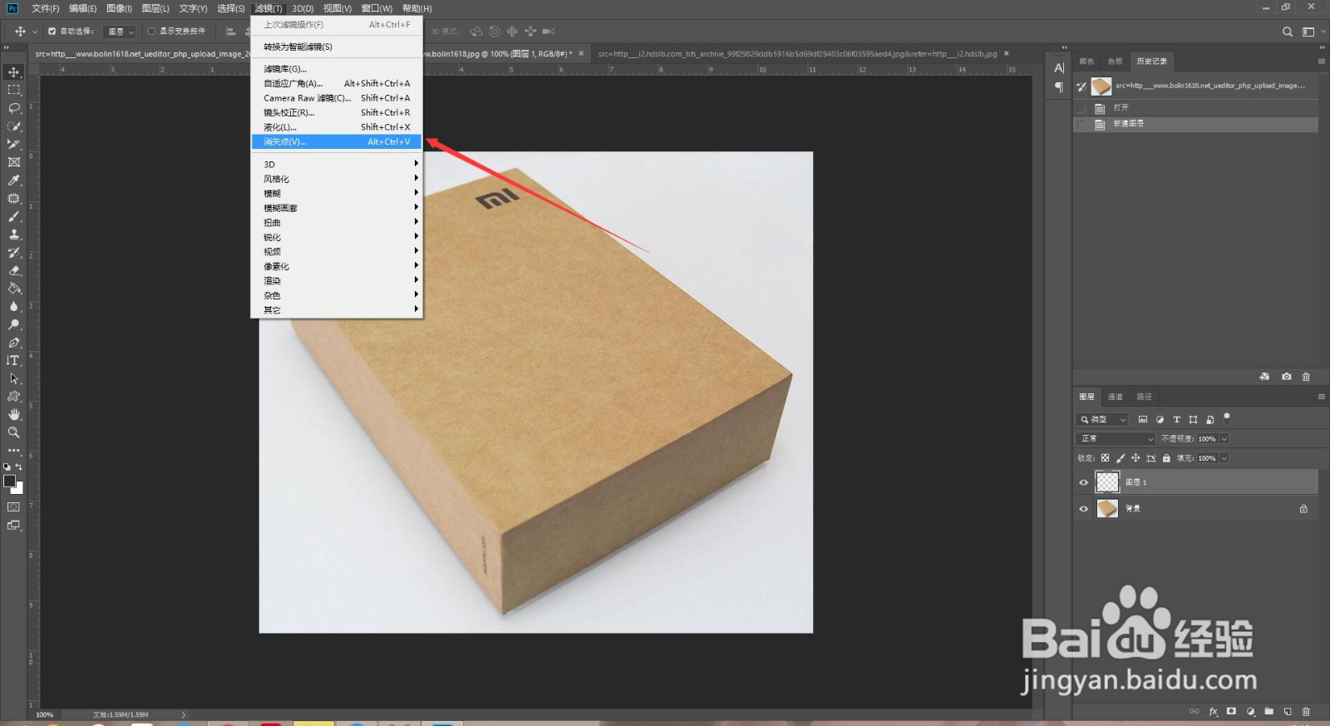Delete layer trash icon in Layers panel
Screen dimensions: 1330x726
tap(1306, 711)
